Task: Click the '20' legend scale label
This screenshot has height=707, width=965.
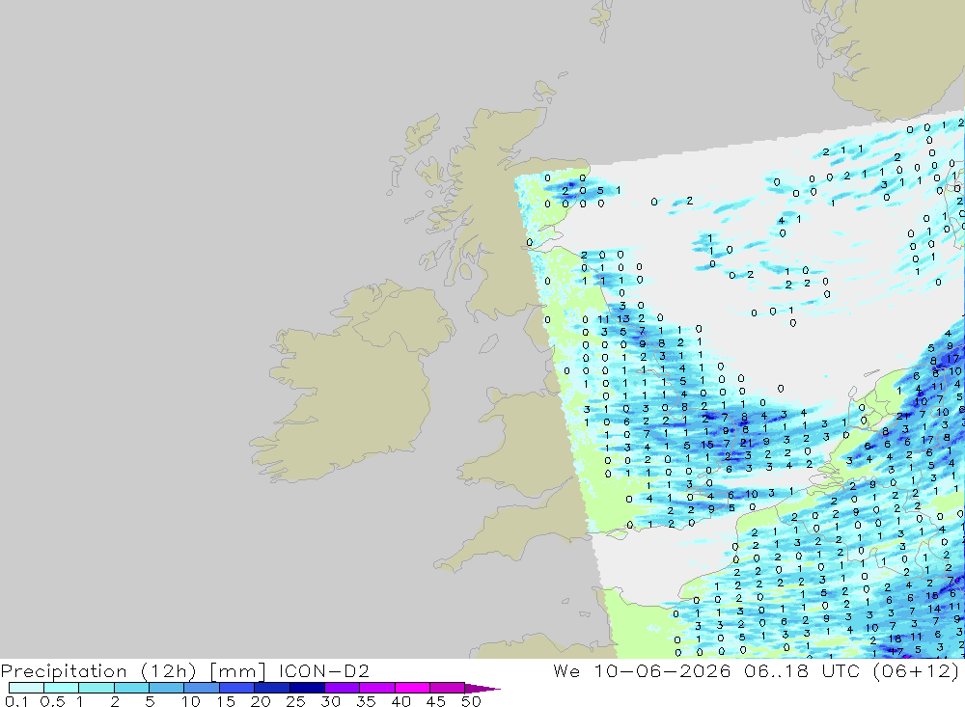Action: [261, 701]
